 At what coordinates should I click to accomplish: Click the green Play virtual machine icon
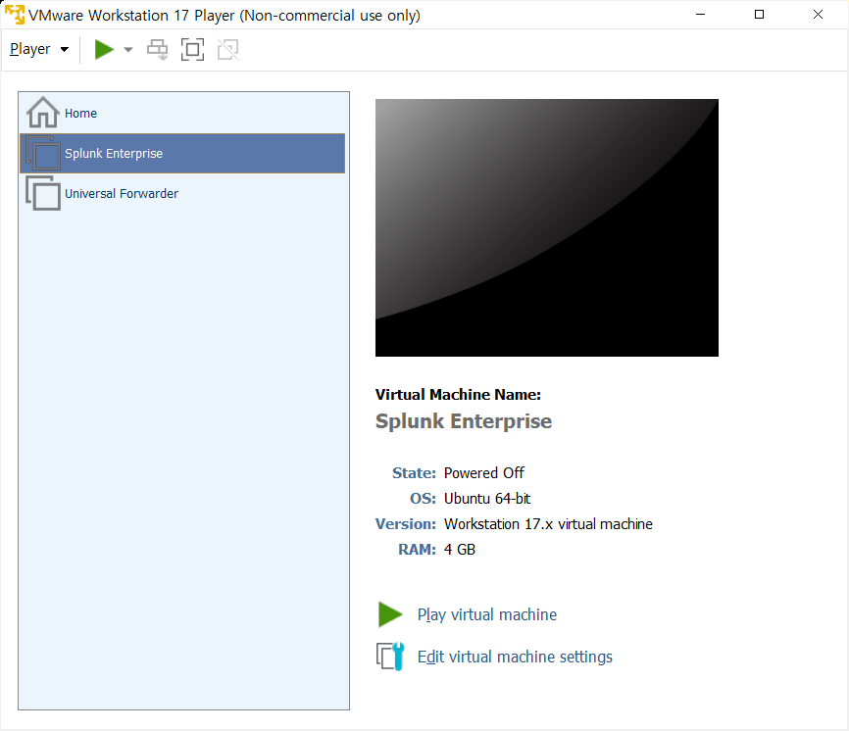click(x=390, y=614)
